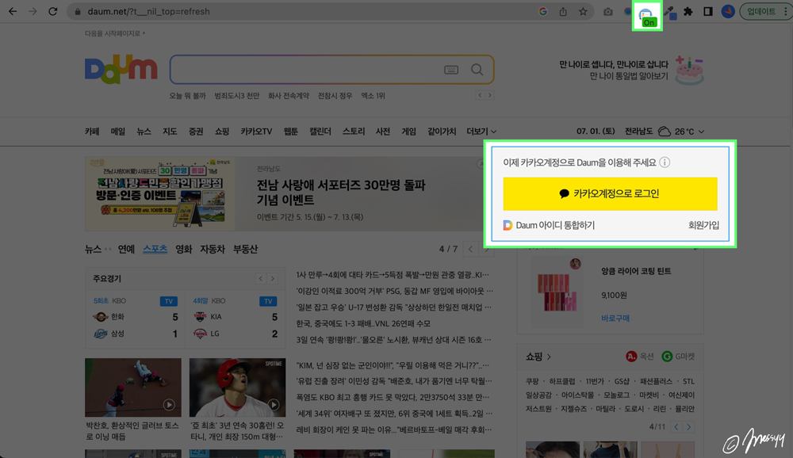Click the magnifier search icon
Viewport: 793px width, 458px height.
click(477, 70)
